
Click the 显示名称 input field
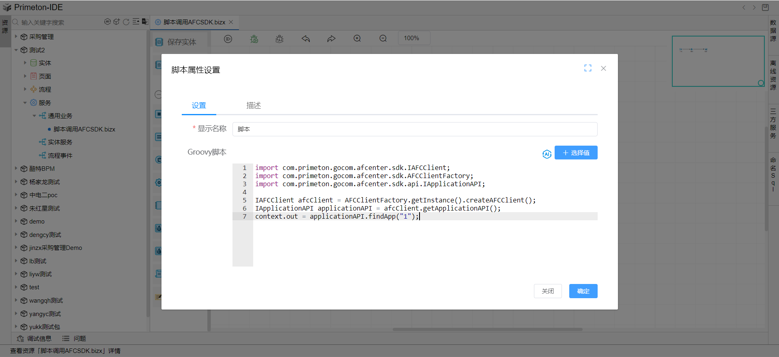click(x=414, y=129)
